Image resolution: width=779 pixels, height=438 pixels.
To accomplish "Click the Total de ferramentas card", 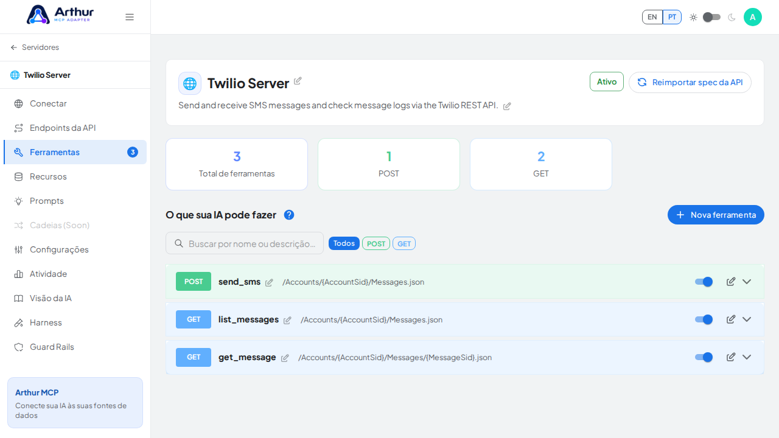I will point(237,164).
